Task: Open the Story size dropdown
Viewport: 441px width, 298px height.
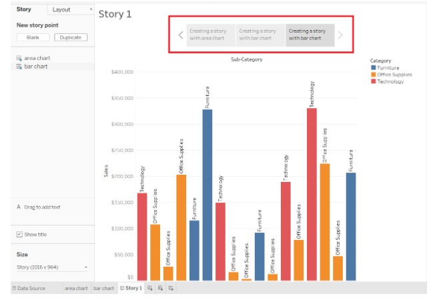Action: point(52,267)
